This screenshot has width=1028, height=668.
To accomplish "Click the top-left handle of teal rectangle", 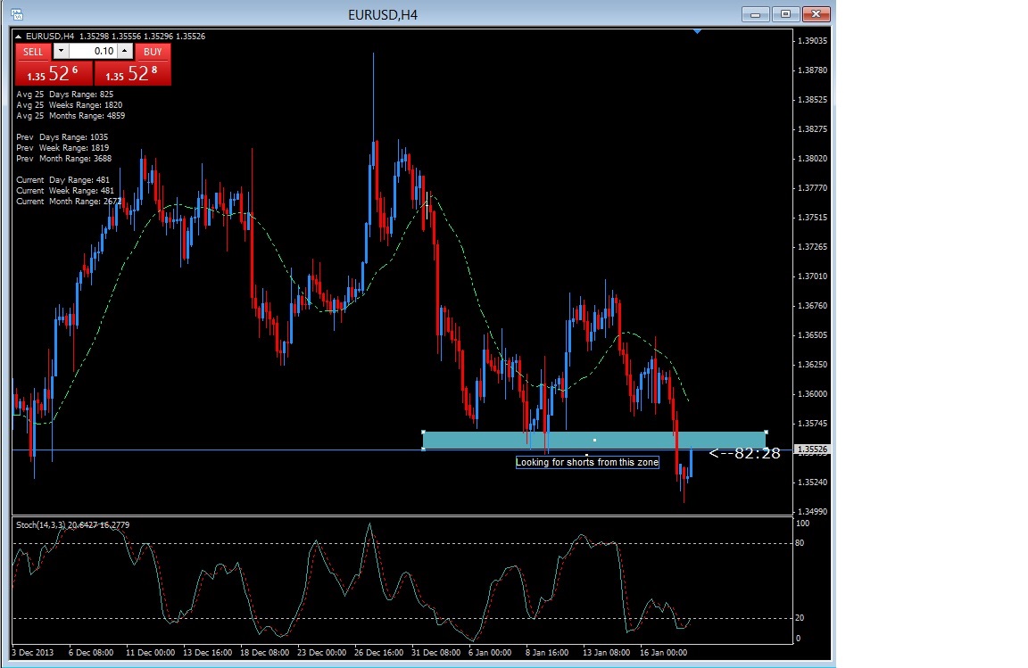I will (x=423, y=432).
